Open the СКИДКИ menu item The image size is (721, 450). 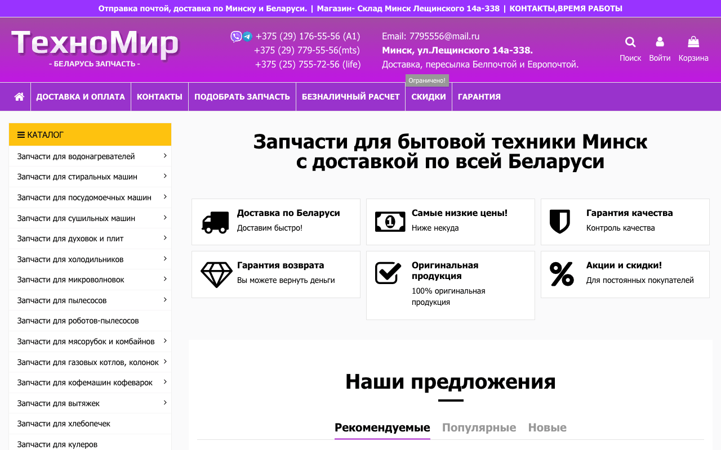428,96
